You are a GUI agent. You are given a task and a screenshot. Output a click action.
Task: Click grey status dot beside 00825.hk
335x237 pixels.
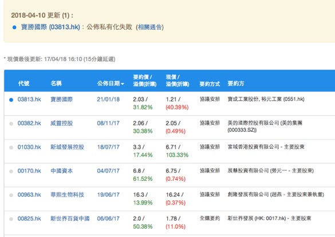tap(11, 219)
